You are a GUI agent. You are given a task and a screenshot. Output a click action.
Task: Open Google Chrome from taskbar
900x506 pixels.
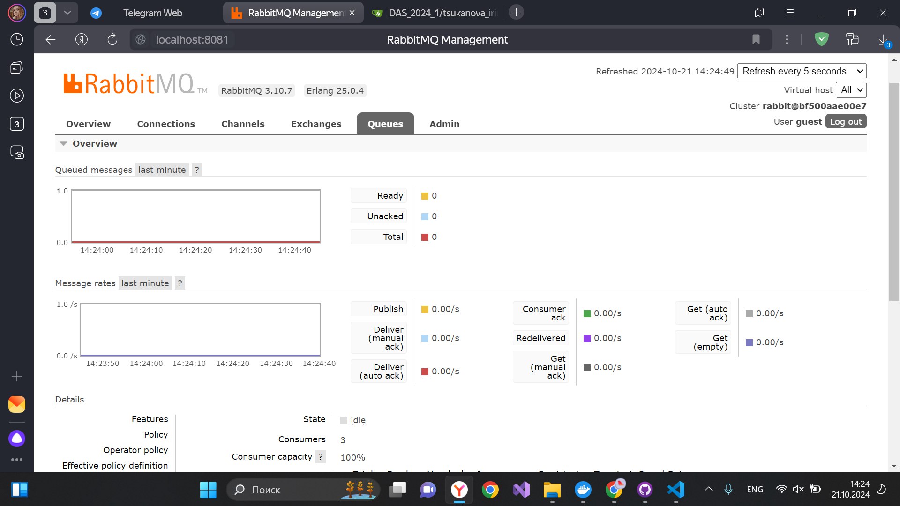click(490, 490)
